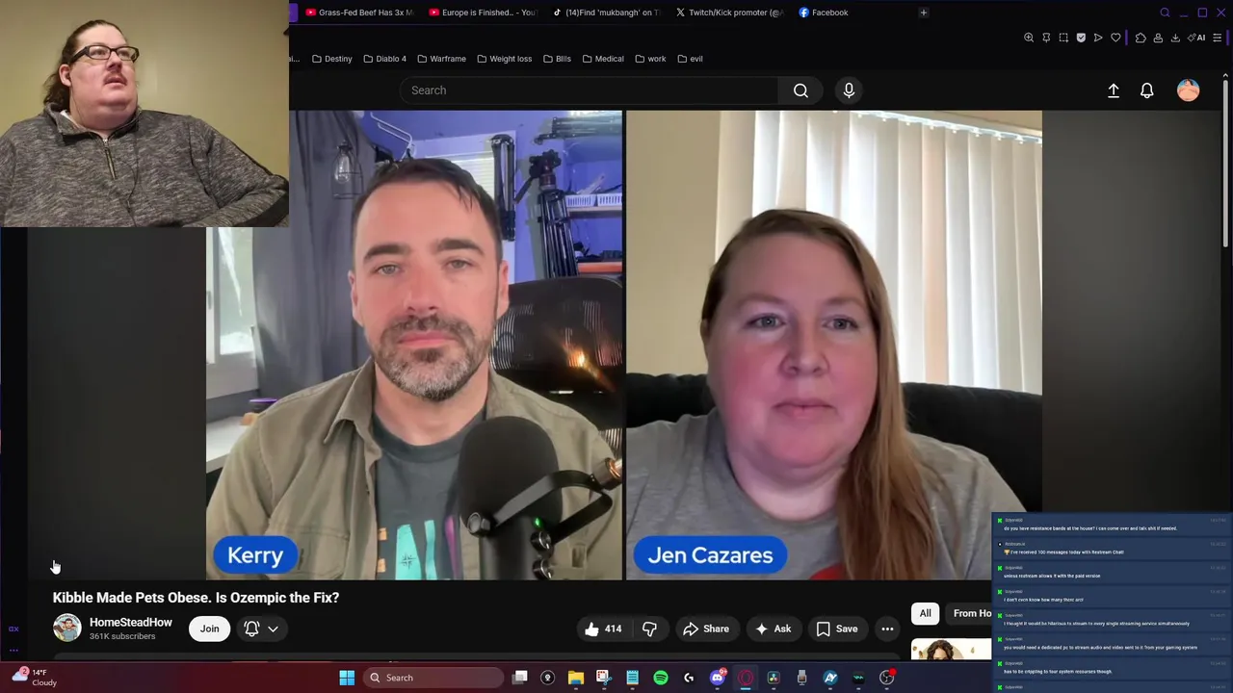Screen dimensions: 1233x693
Task: Expand the subscription notification bell dropdown
Action: pyautogui.click(x=261, y=629)
